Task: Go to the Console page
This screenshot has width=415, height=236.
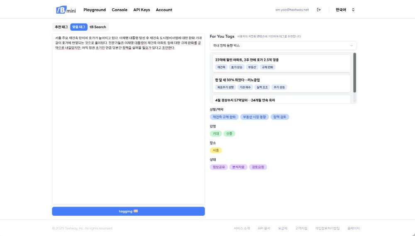Action: pos(120,10)
